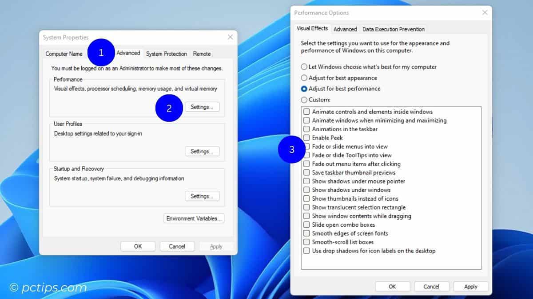533x299 pixels.
Task: Enable 'Smooth edges of screen fonts'
Action: [306, 233]
